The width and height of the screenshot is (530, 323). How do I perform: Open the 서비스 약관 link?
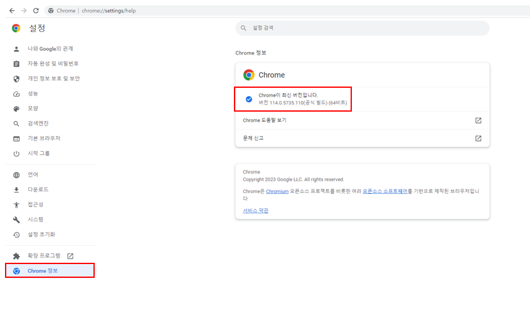coord(255,211)
